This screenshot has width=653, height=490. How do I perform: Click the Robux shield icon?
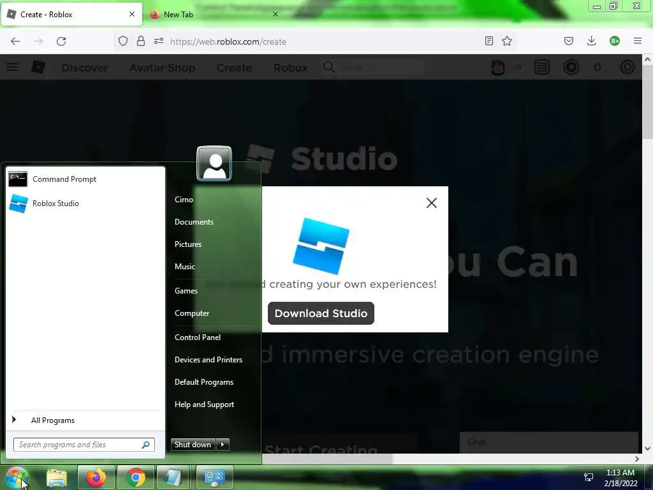coord(571,67)
